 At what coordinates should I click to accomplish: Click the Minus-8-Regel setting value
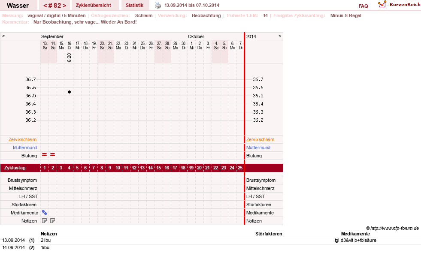(346, 15)
